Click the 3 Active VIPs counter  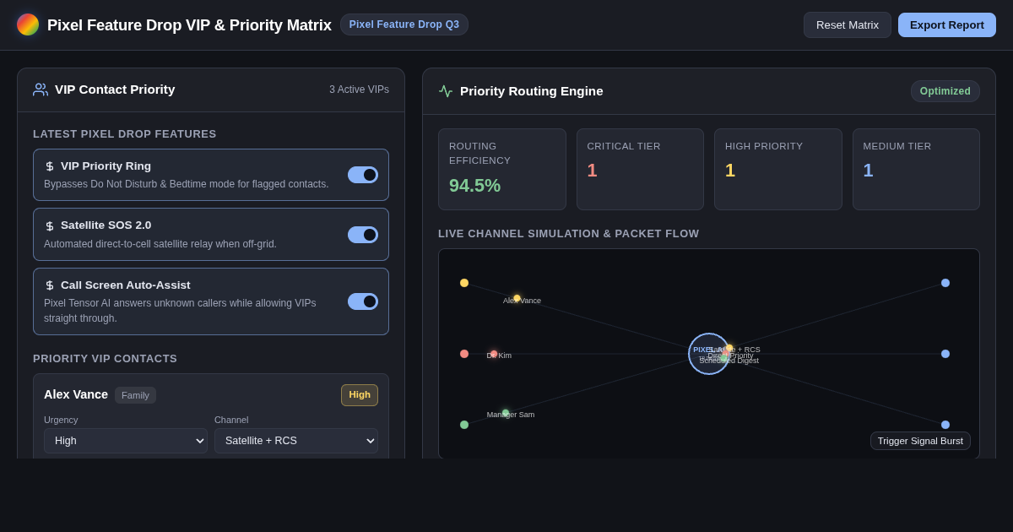359,90
